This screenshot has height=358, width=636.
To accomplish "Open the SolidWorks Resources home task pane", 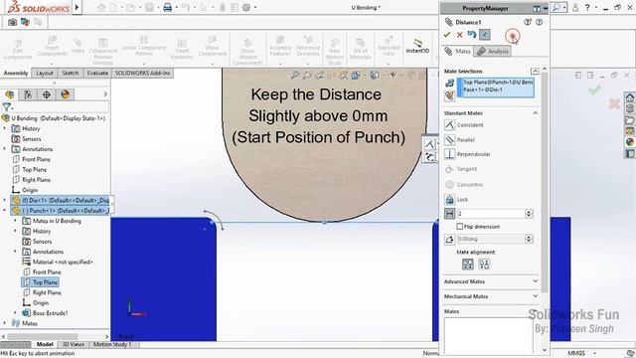I will click(x=629, y=97).
